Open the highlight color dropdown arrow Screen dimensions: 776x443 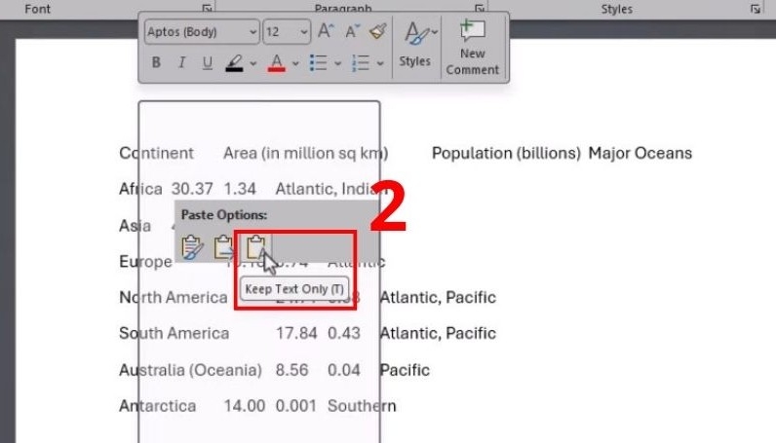coord(252,63)
